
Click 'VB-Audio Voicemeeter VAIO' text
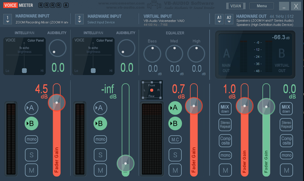164,21
